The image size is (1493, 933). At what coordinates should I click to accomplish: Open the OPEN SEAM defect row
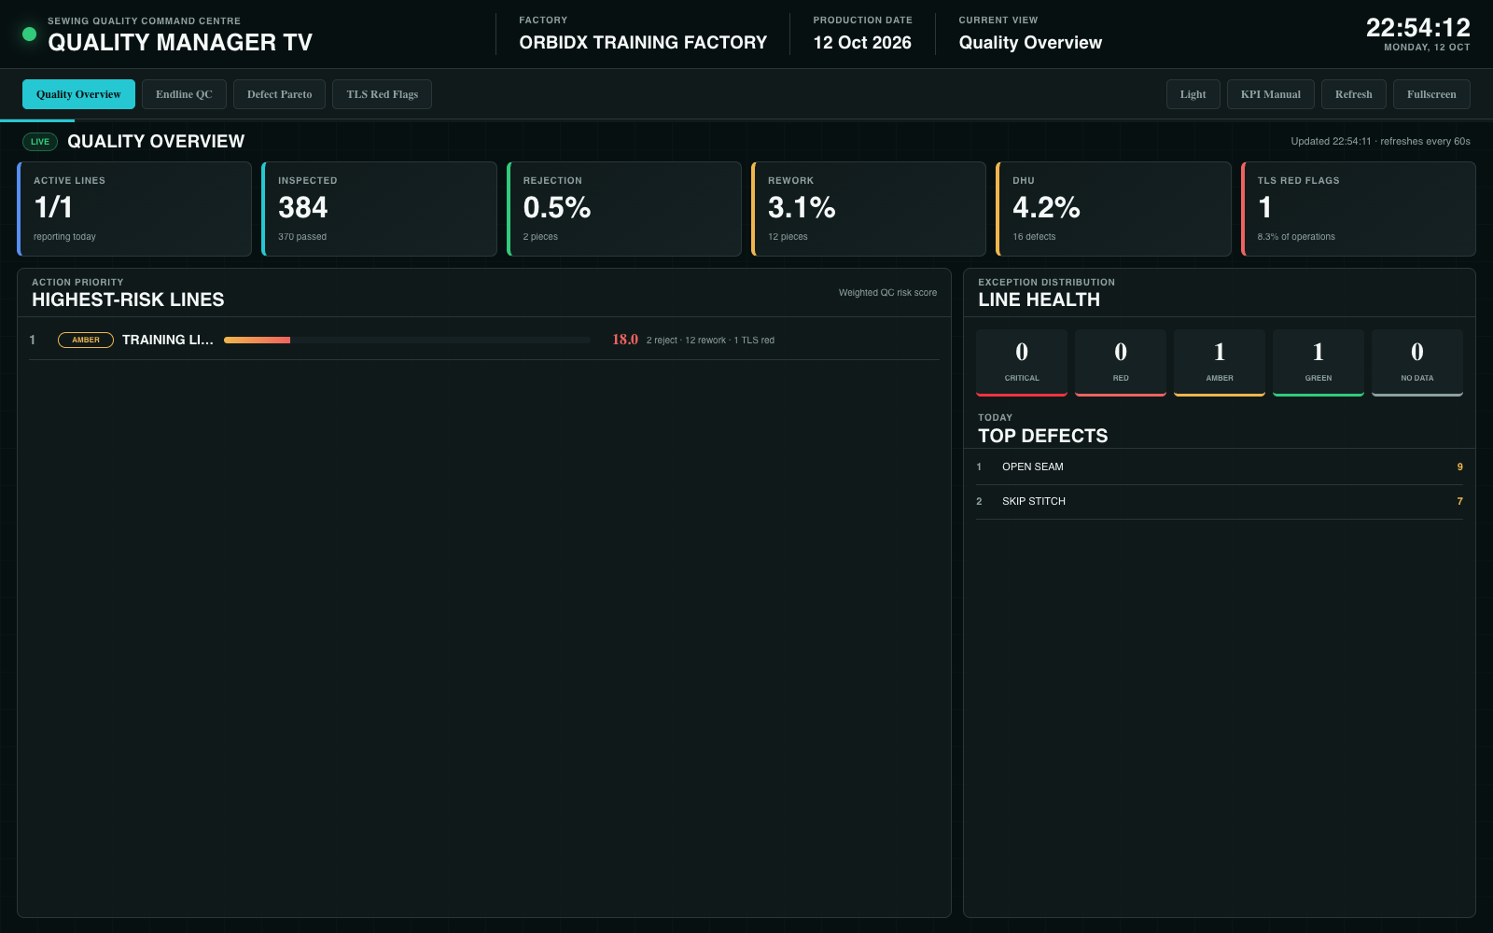click(x=1220, y=466)
